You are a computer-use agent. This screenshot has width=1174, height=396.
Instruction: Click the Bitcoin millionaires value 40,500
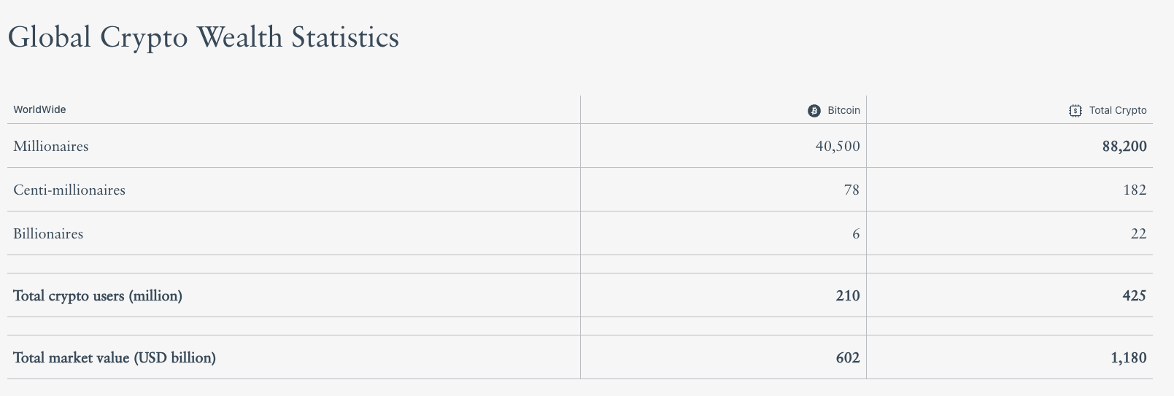[x=838, y=147]
